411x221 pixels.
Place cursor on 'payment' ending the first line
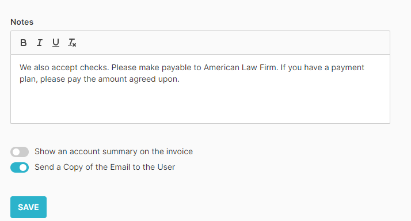348,68
